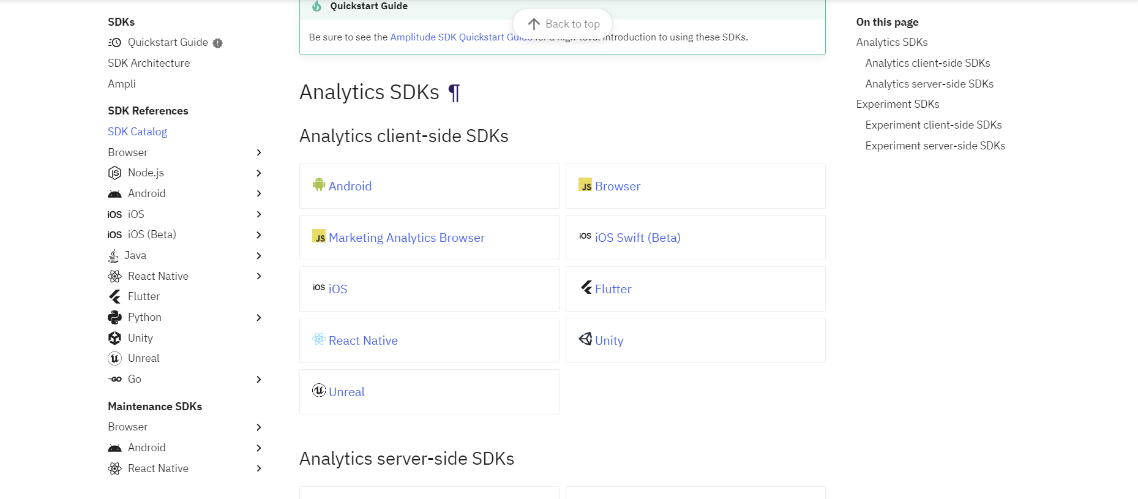This screenshot has width=1138, height=499.
Task: Click the JS icon on the Browser card
Action: (x=585, y=184)
